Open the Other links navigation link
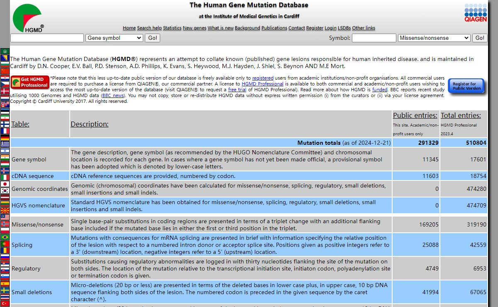 pos(364,28)
